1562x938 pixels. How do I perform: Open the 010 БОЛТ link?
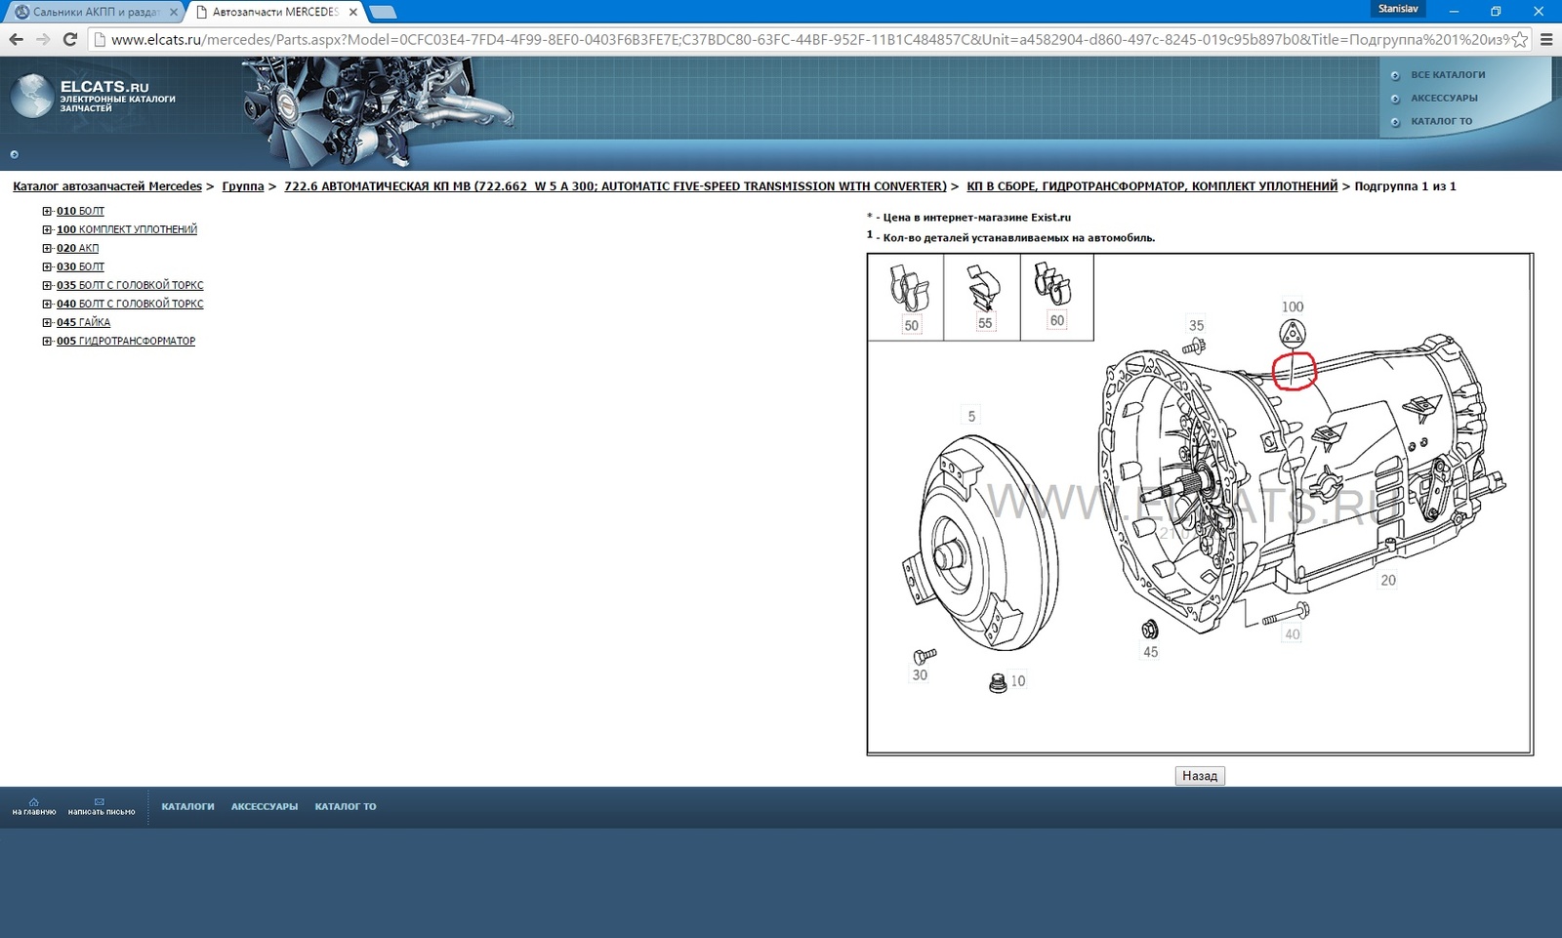point(80,211)
